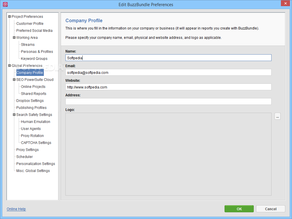This screenshot has width=292, height=219.
Task: Open Human Emulation settings
Action: point(36,122)
